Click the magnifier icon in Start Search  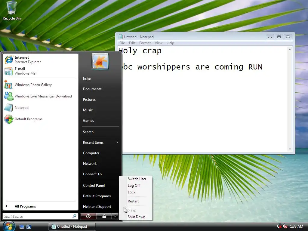pos(75,216)
